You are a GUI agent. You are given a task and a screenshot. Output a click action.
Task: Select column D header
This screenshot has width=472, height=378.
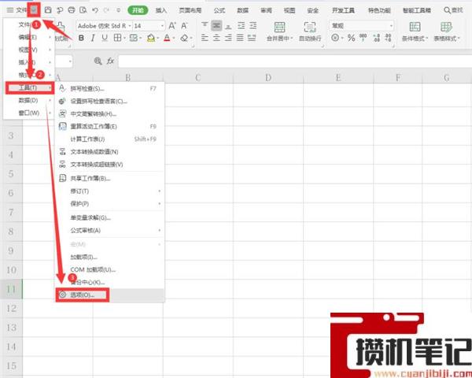[268, 78]
